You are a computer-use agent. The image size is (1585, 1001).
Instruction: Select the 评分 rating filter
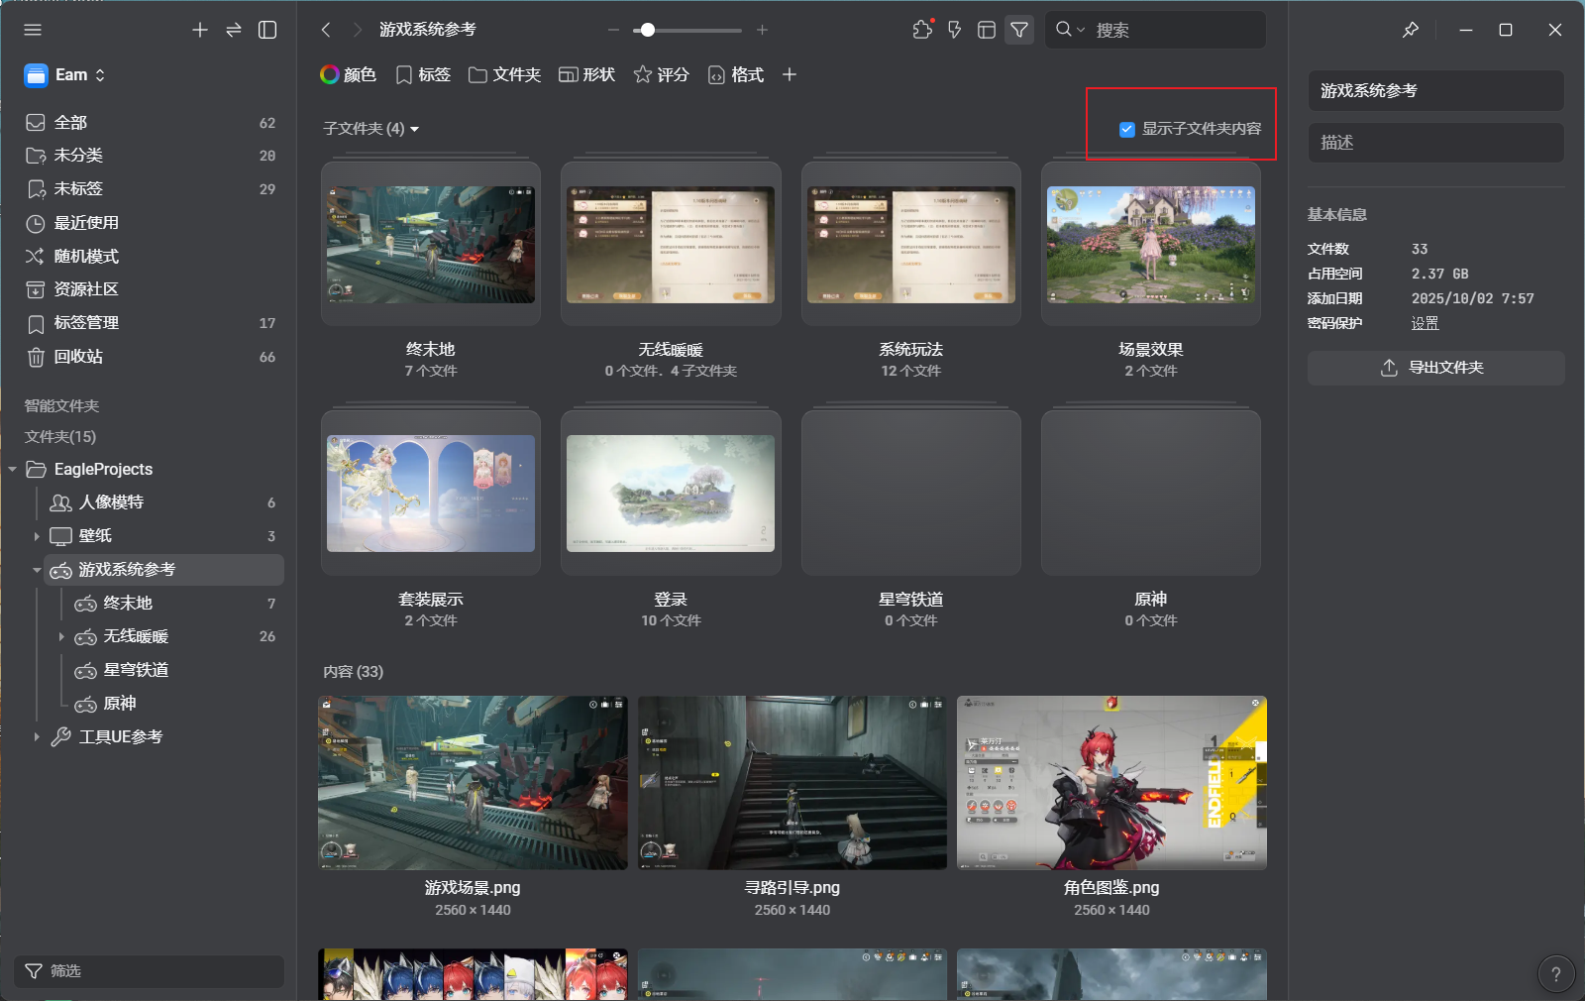click(662, 74)
